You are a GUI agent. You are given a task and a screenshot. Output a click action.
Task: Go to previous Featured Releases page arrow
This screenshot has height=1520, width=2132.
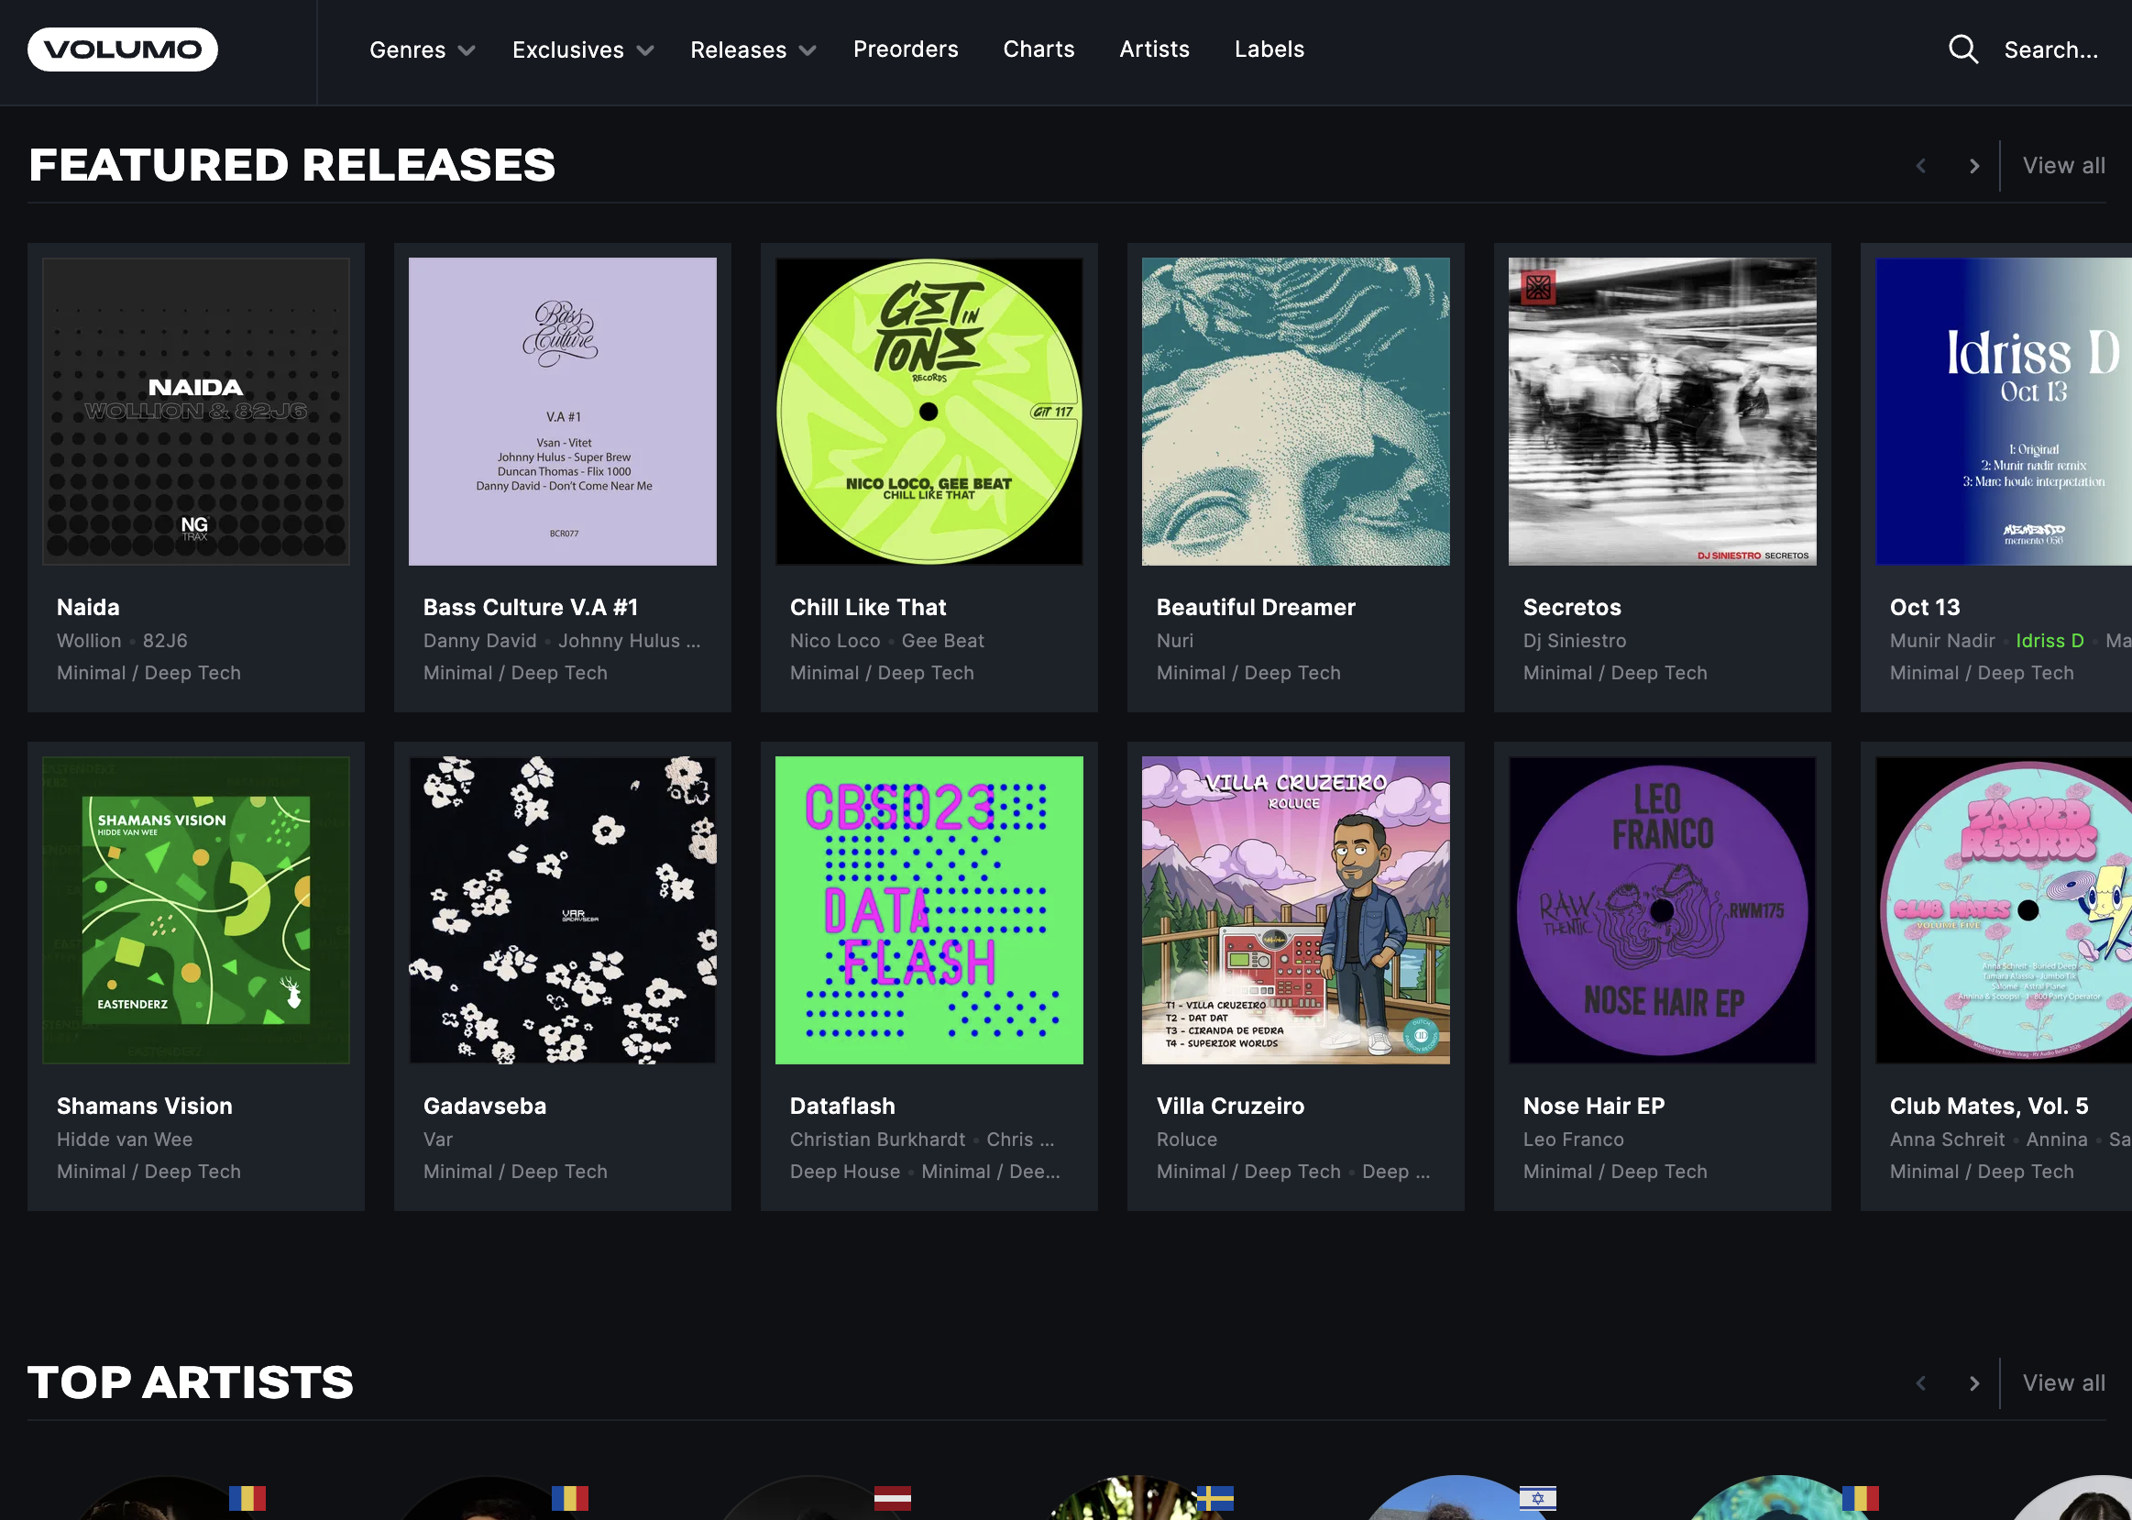[1920, 167]
